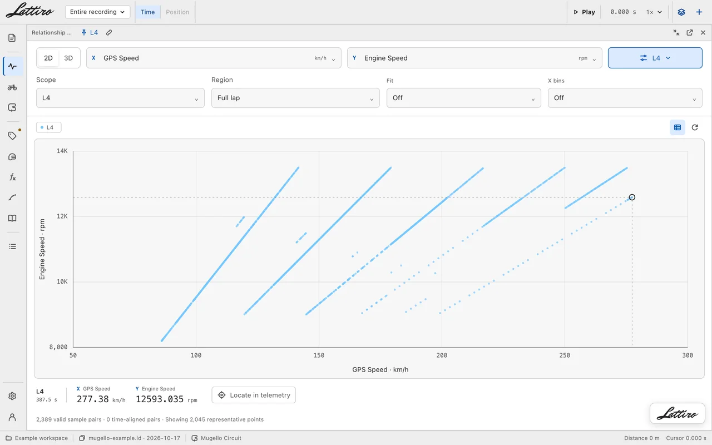The image size is (712, 445).
Task: Open the user profile icon
Action: tap(12, 417)
